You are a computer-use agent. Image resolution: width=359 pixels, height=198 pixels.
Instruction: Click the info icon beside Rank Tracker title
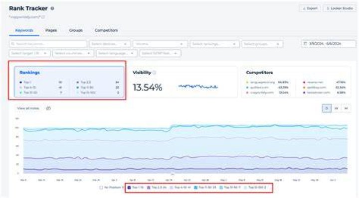52,8
